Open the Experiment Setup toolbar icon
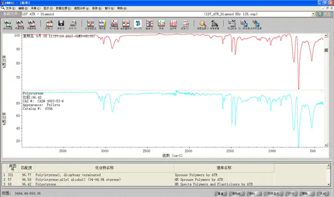Viewport: 334px width, 197px height. pos(8,25)
